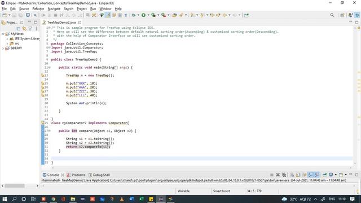Open the notification center icon on taskbar
The width and height of the screenshot is (361, 203).
click(352, 199)
